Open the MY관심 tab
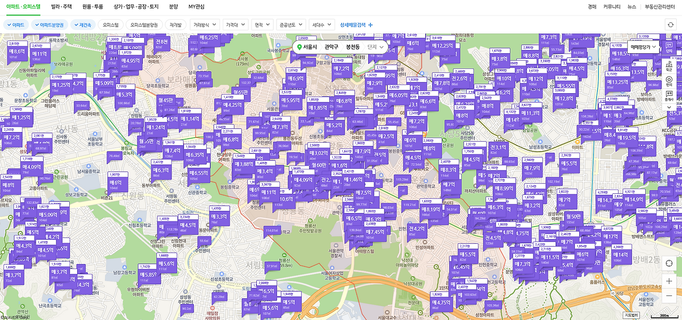The height and width of the screenshot is (320, 682). coord(196,6)
